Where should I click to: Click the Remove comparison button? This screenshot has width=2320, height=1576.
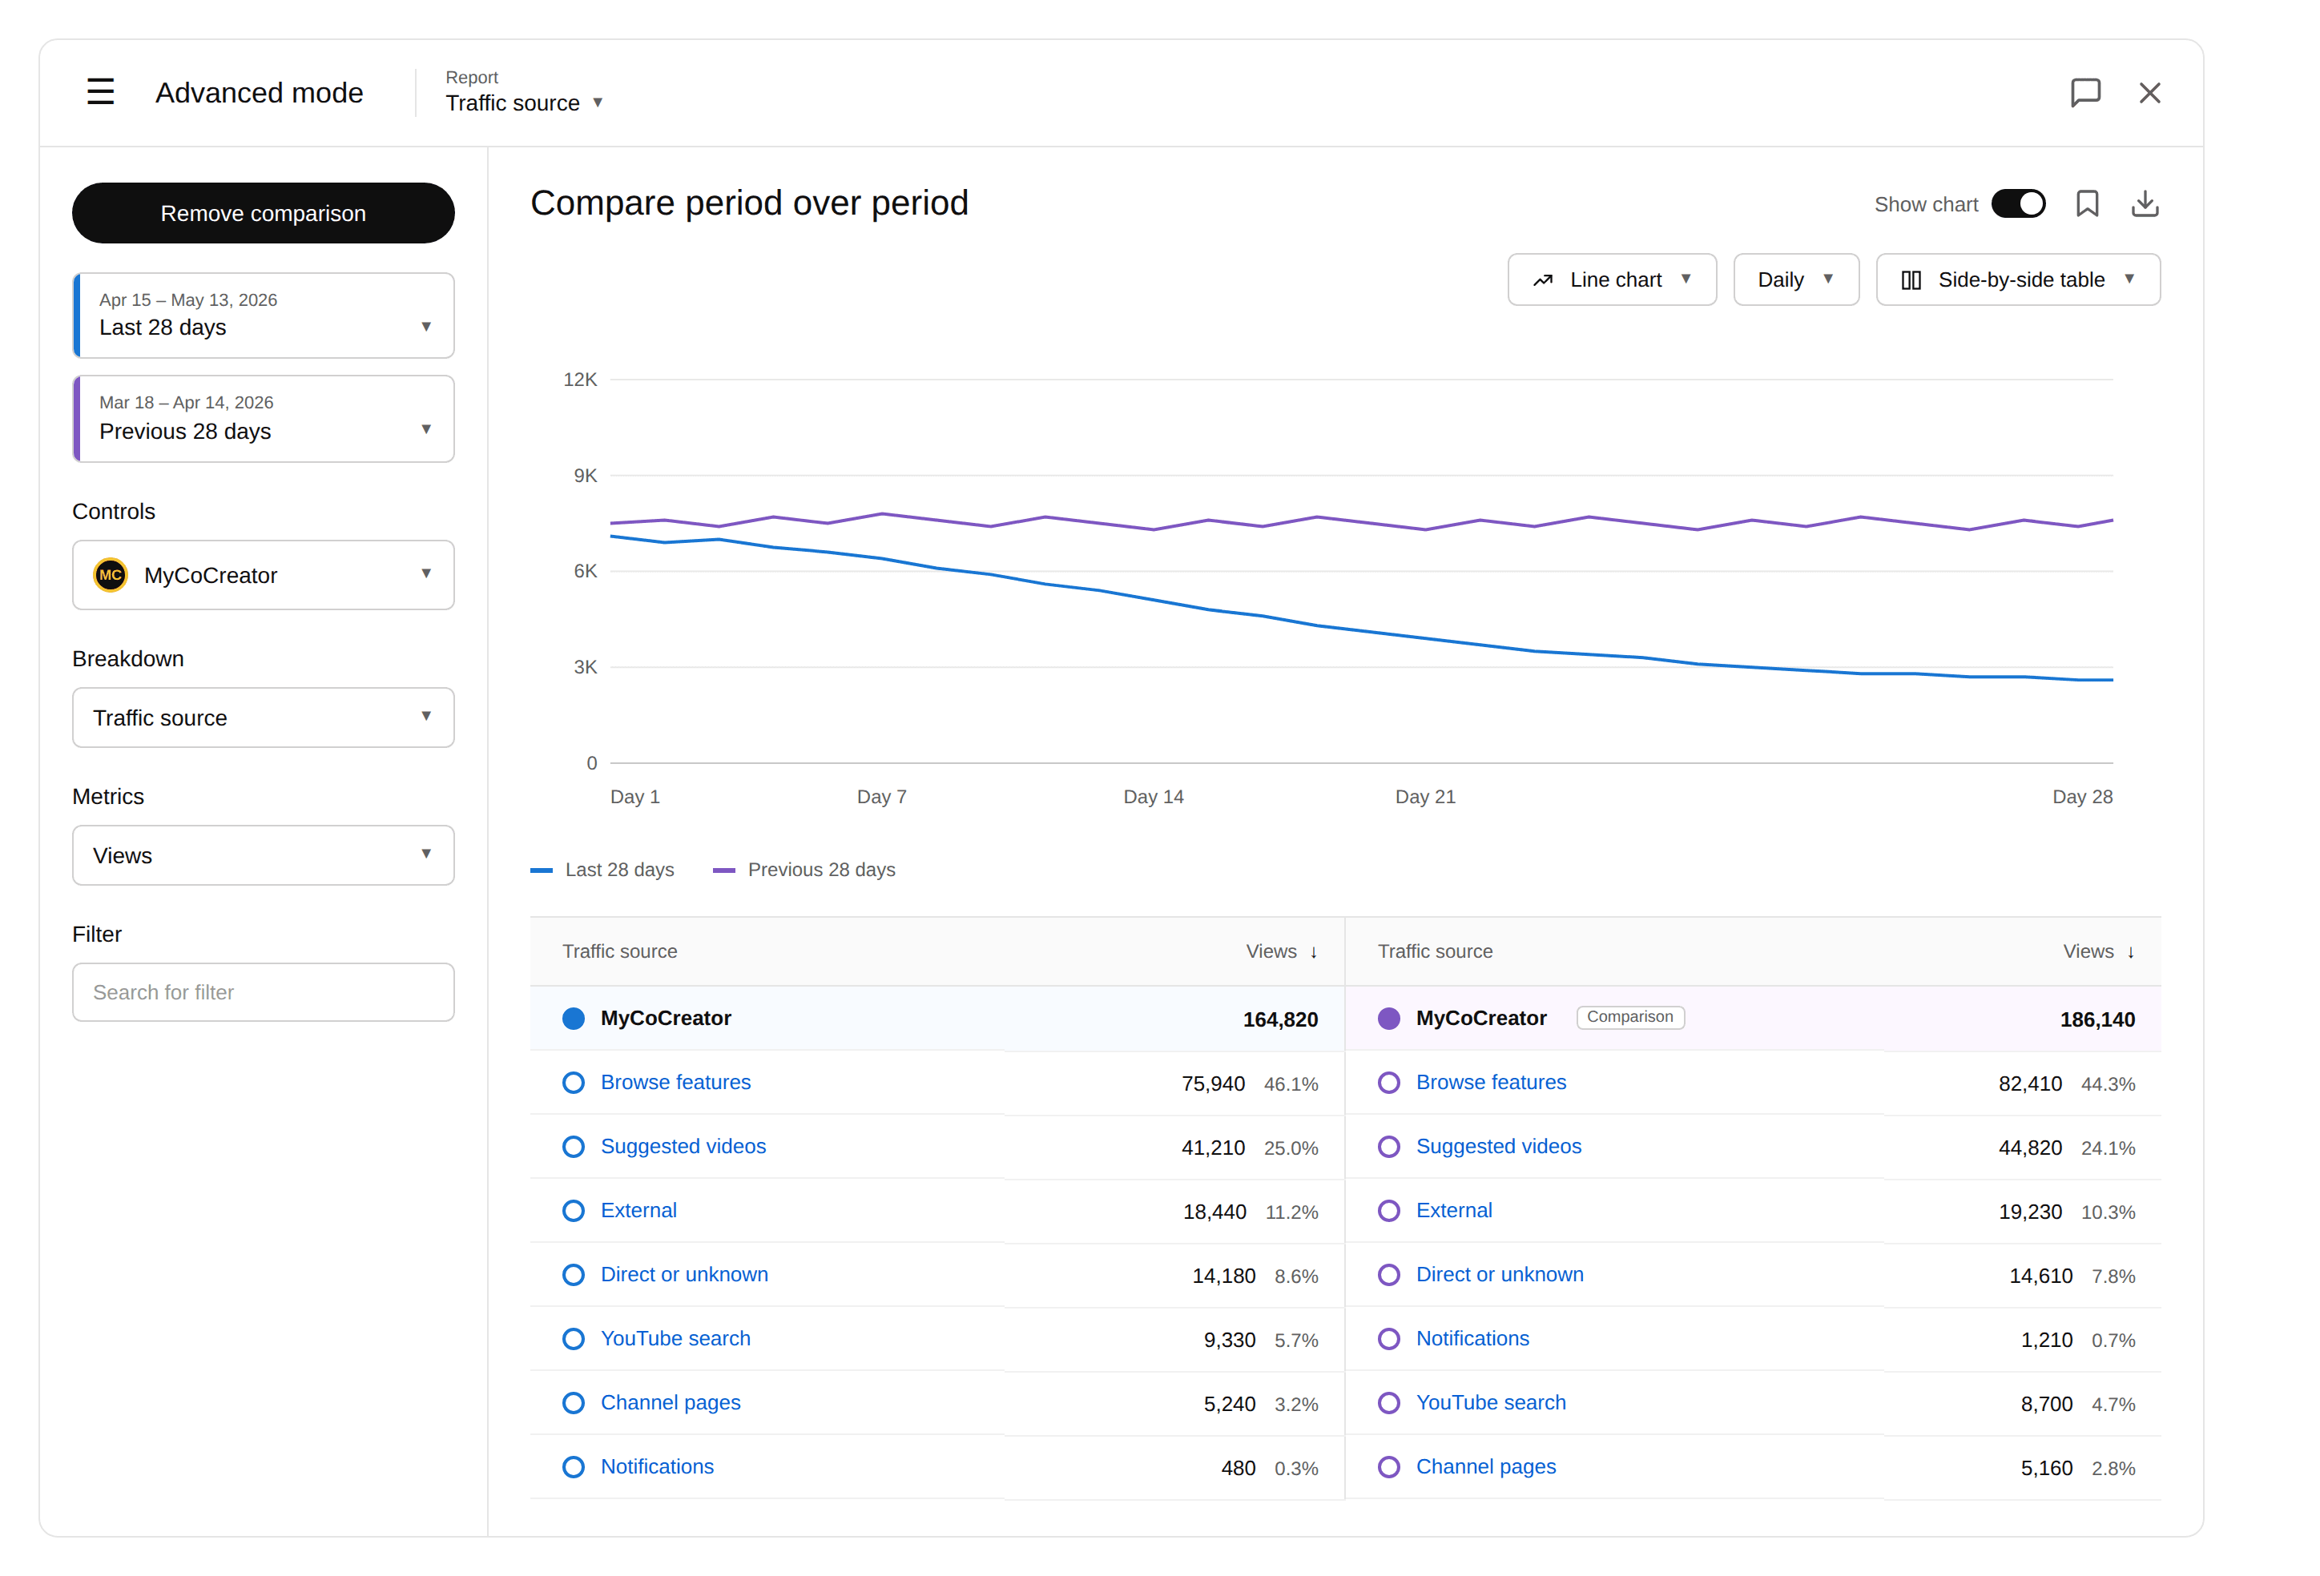(x=264, y=212)
